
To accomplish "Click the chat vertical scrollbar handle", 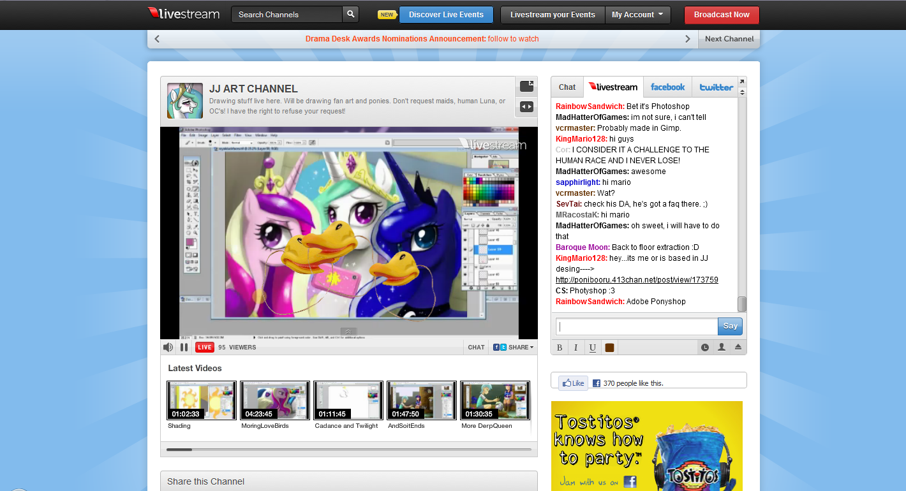I will point(742,304).
